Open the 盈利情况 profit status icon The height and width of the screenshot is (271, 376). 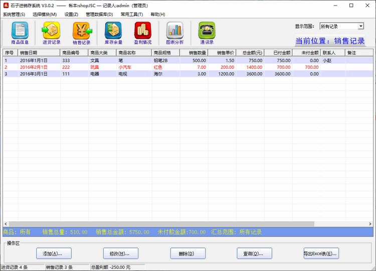[x=142, y=33]
